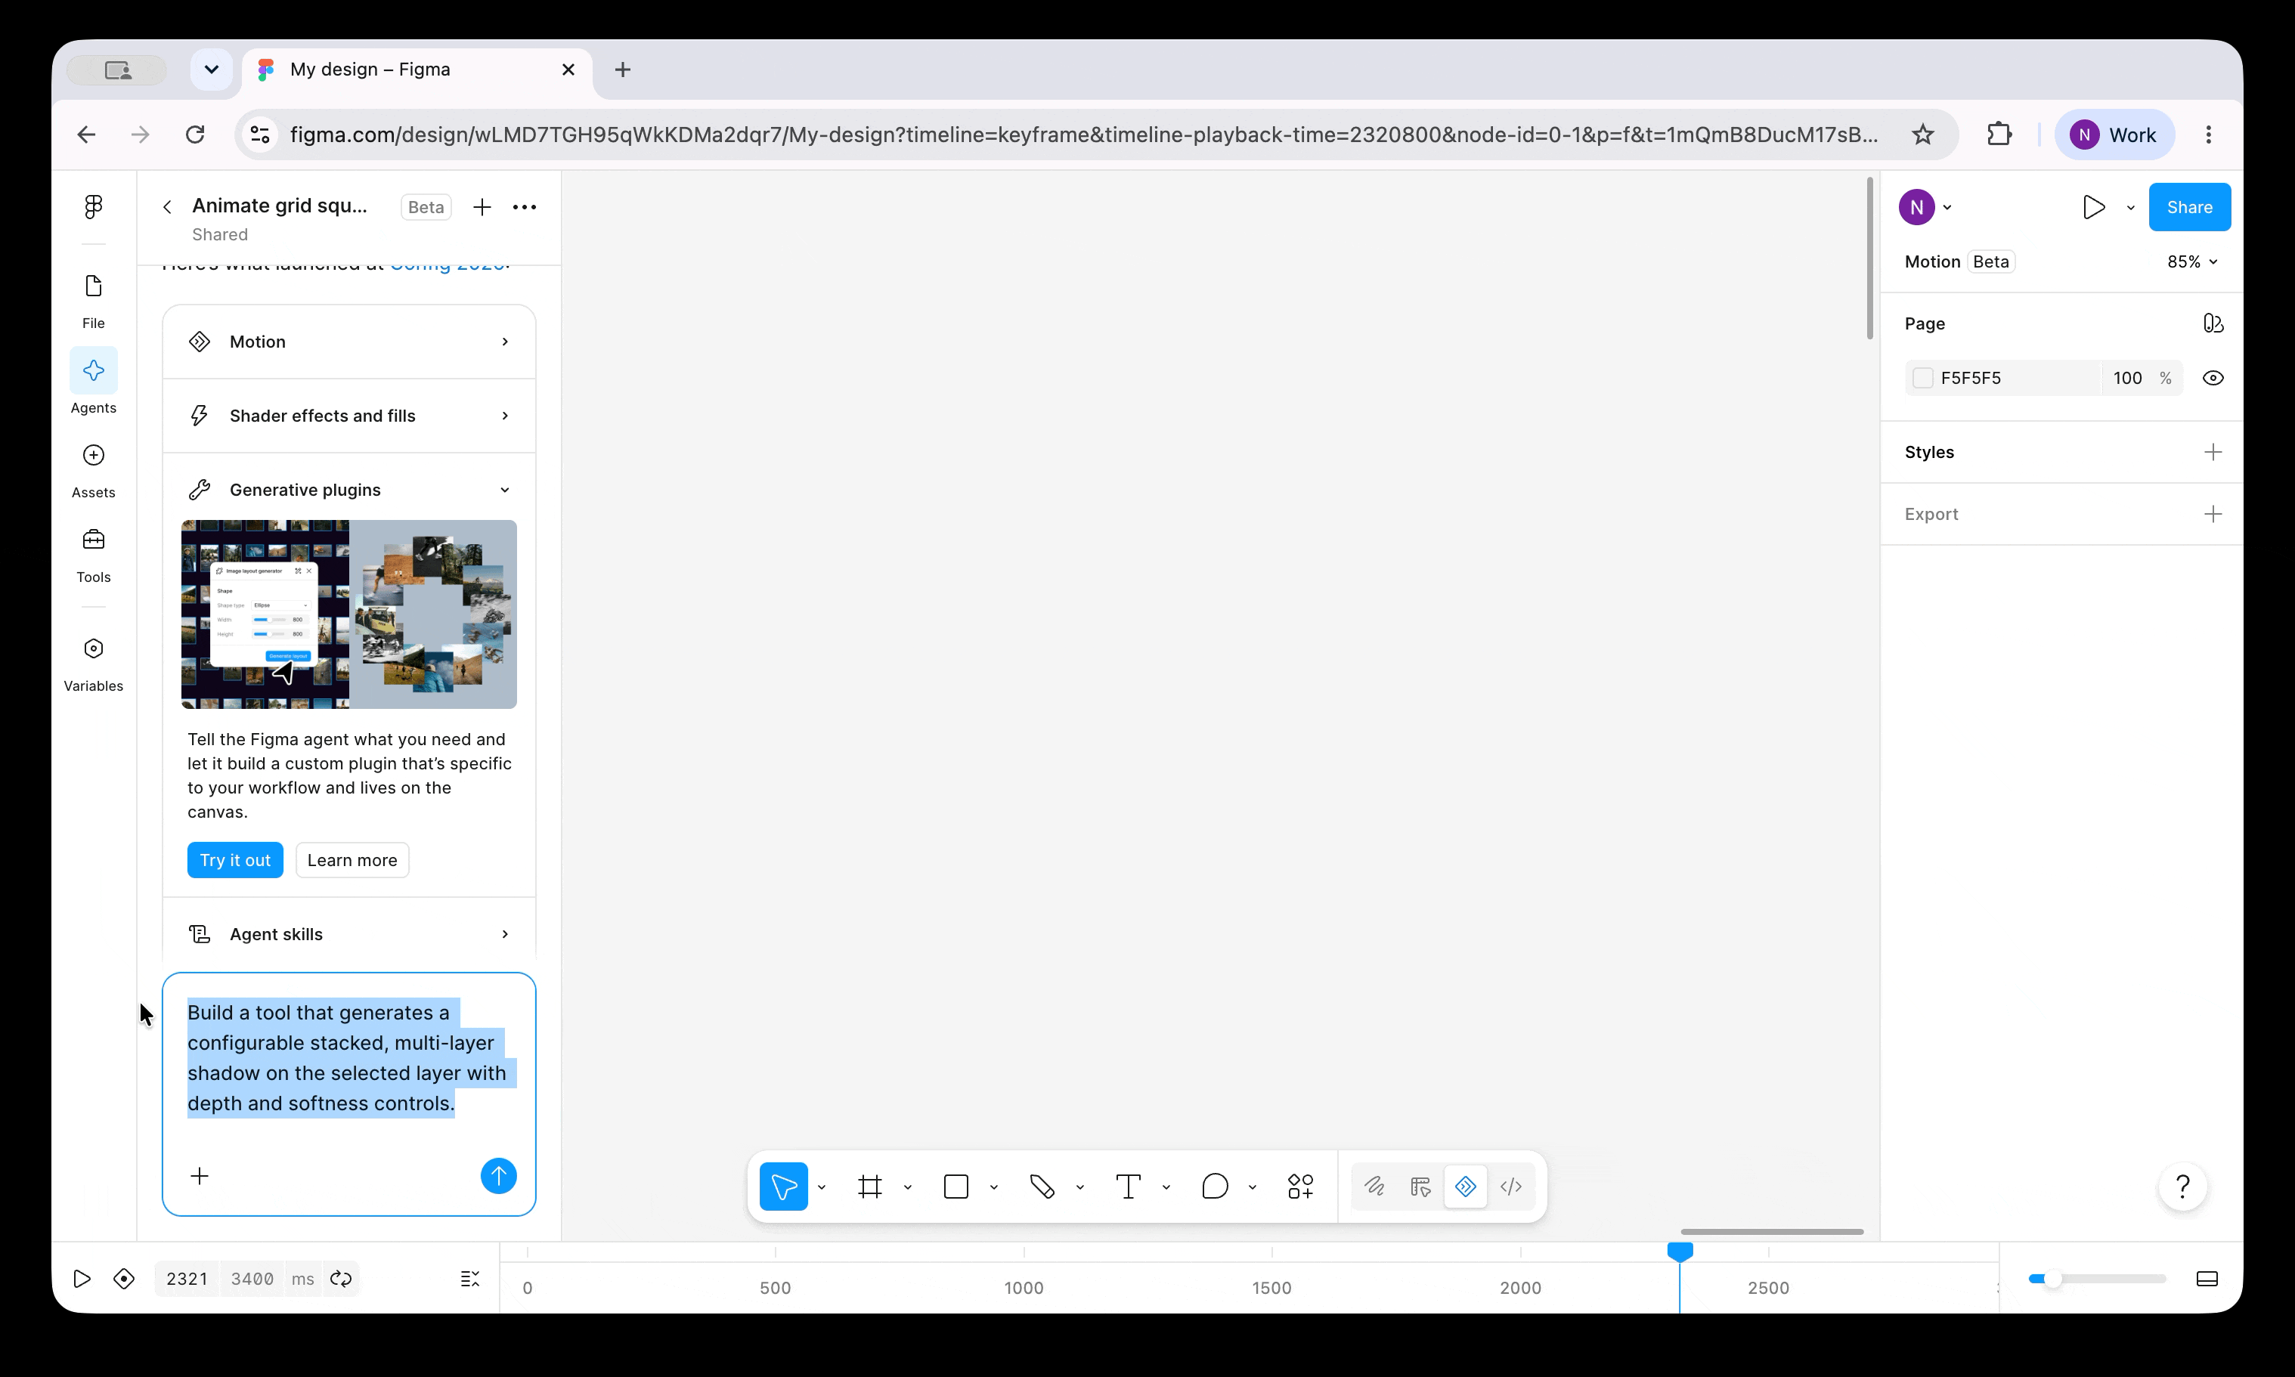Click the current time 2321 field

tap(187, 1279)
